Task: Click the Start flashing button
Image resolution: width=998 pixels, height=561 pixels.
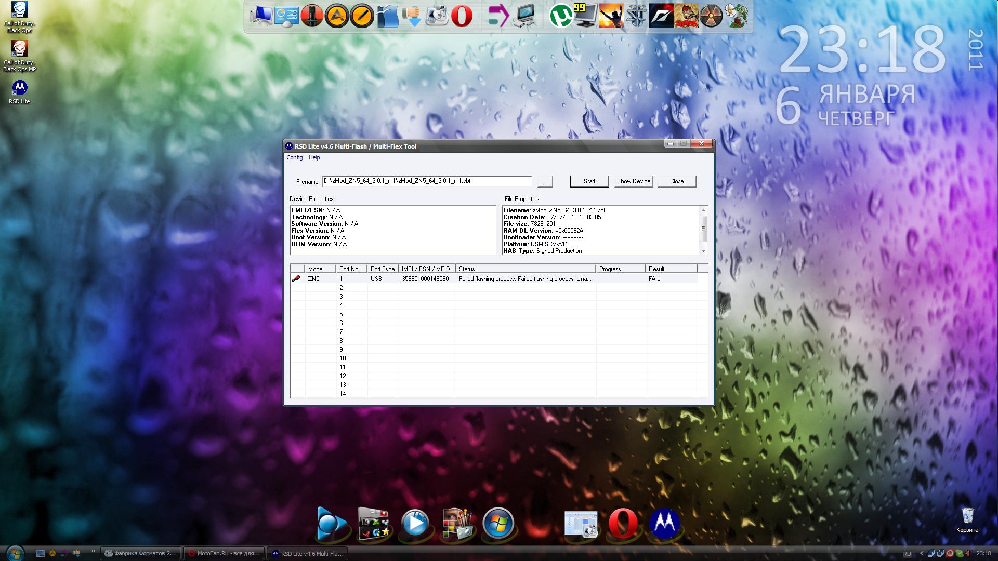Action: [589, 181]
